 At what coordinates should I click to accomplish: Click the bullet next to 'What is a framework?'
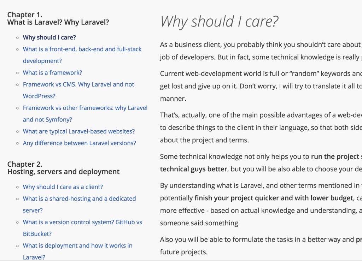[x=17, y=73]
